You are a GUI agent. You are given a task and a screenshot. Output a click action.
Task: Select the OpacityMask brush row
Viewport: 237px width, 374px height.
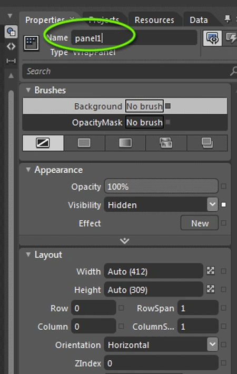pyautogui.click(x=125, y=122)
